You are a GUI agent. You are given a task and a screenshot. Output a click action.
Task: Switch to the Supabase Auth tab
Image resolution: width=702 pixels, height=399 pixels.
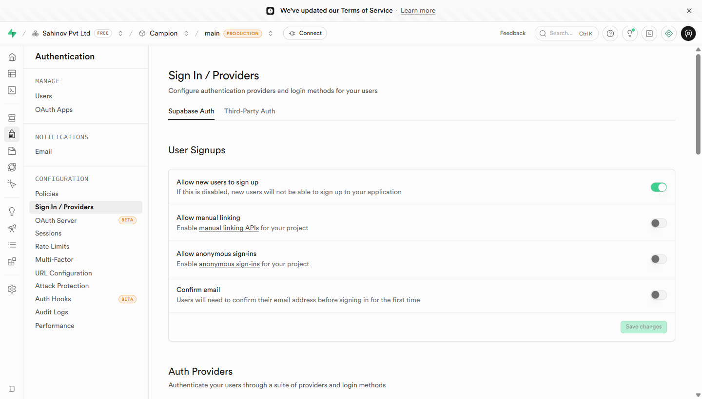click(192, 111)
